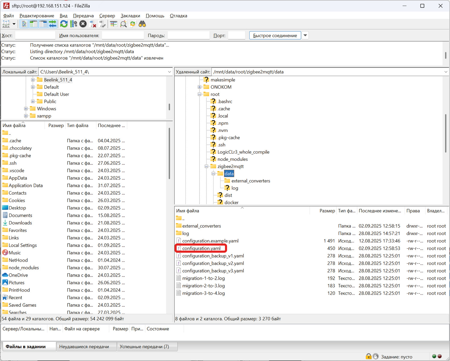Click the binoculars file search icon
450x361 pixels.
[142, 24]
